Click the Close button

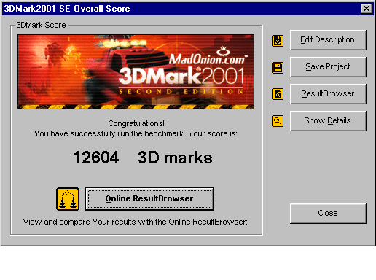328,214
